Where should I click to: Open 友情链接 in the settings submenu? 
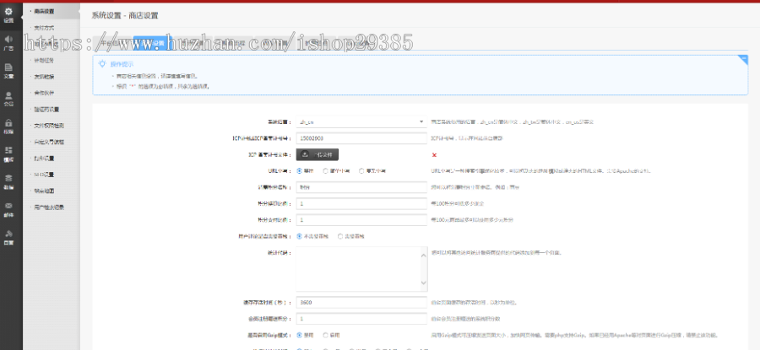44,77
